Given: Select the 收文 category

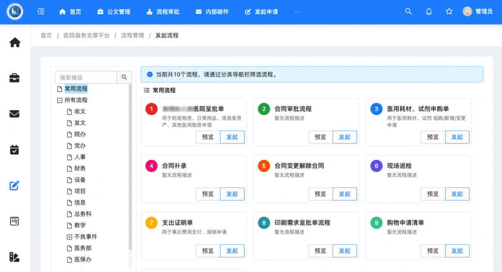Looking at the screenshot, I should coord(80,111).
